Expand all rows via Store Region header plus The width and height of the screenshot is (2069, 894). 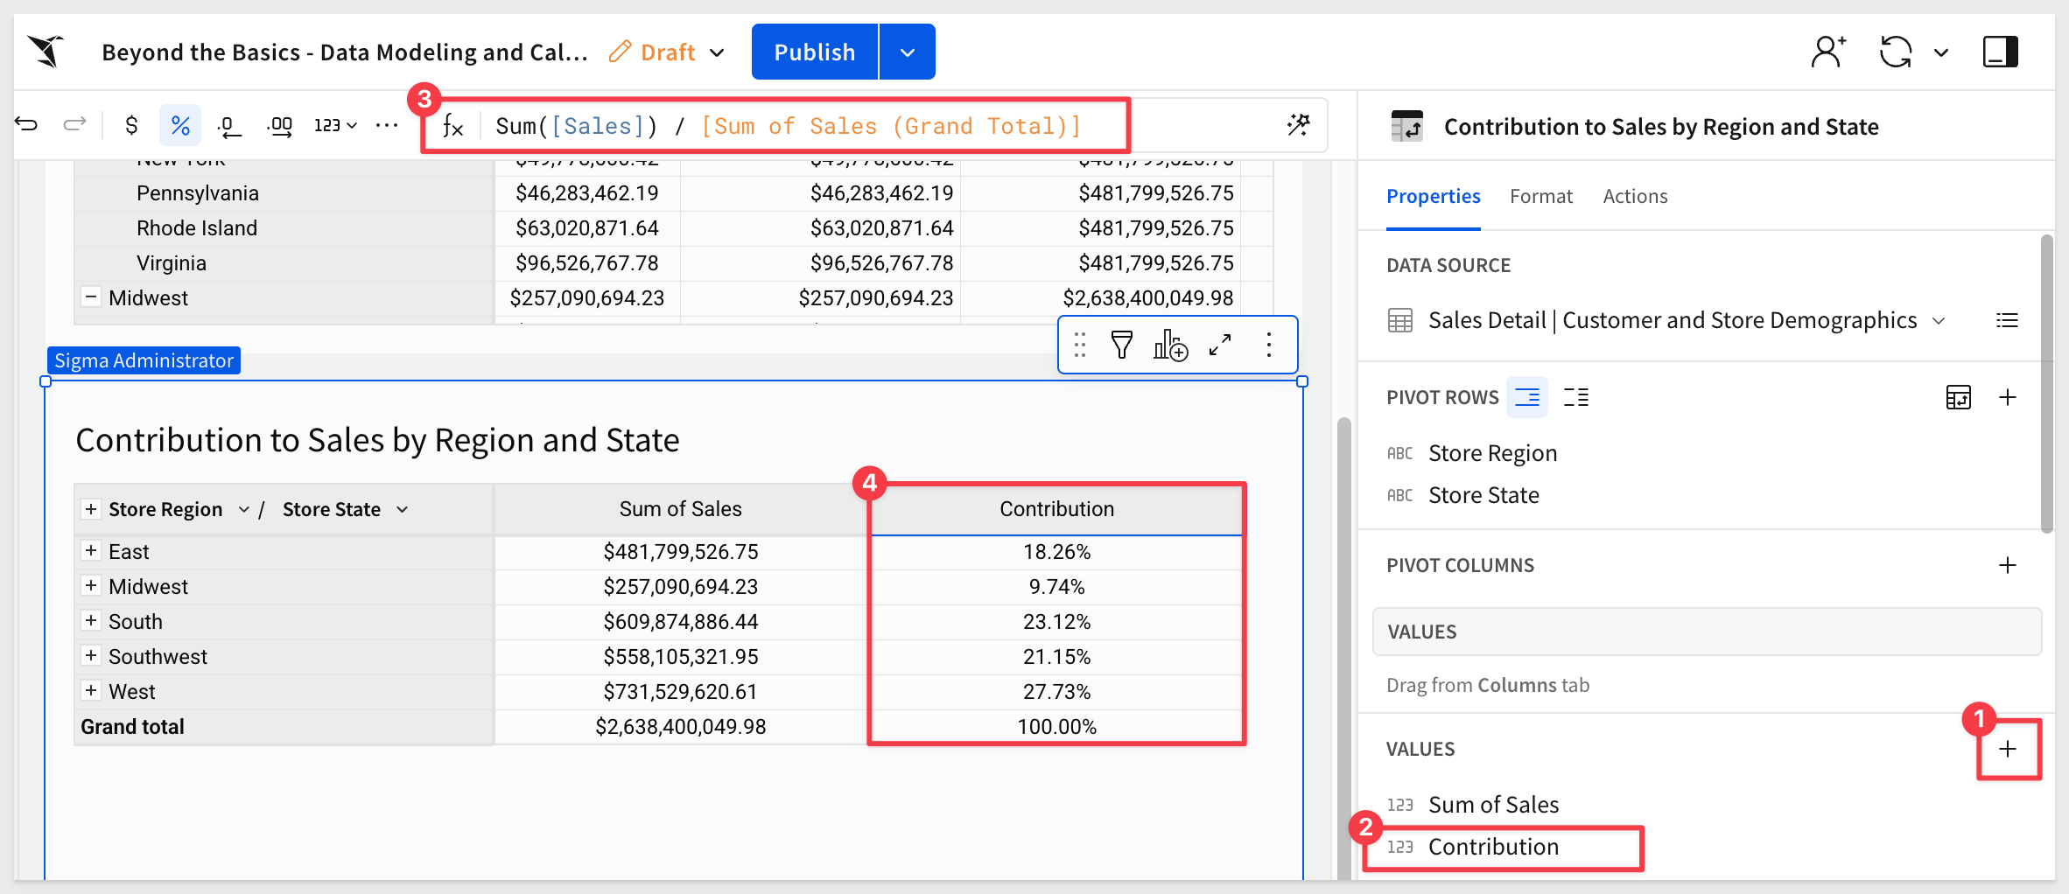[91, 509]
